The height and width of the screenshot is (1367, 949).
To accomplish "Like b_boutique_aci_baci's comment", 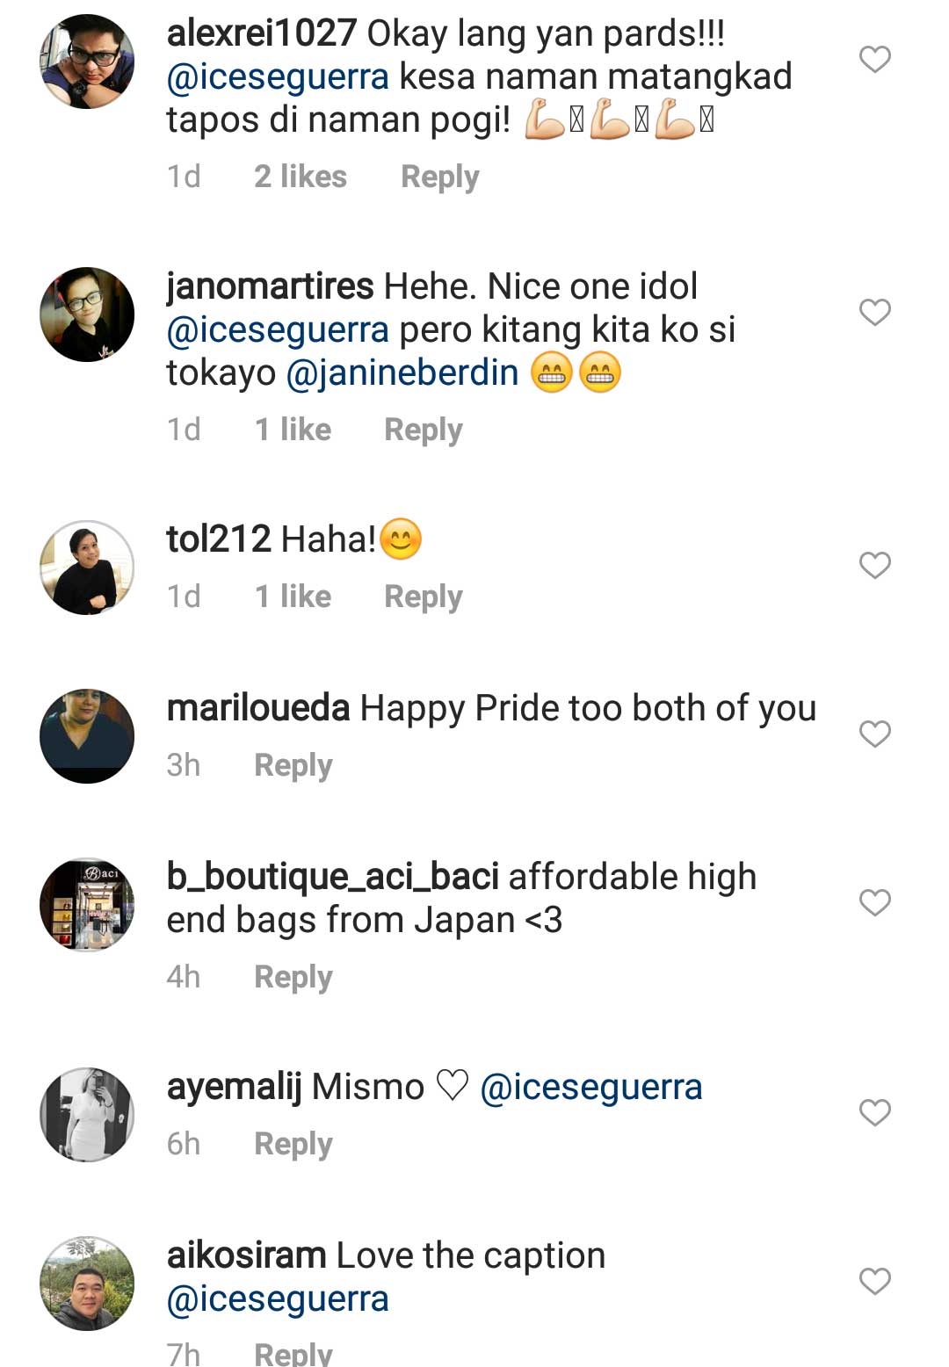I will point(874,903).
